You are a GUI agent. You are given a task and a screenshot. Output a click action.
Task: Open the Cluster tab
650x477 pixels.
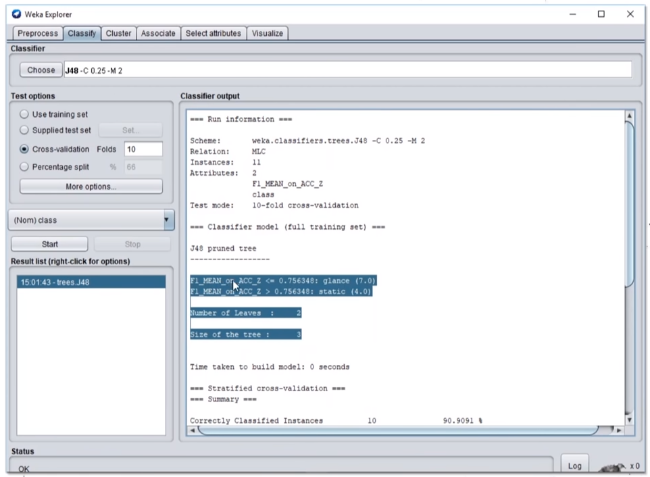coord(118,33)
